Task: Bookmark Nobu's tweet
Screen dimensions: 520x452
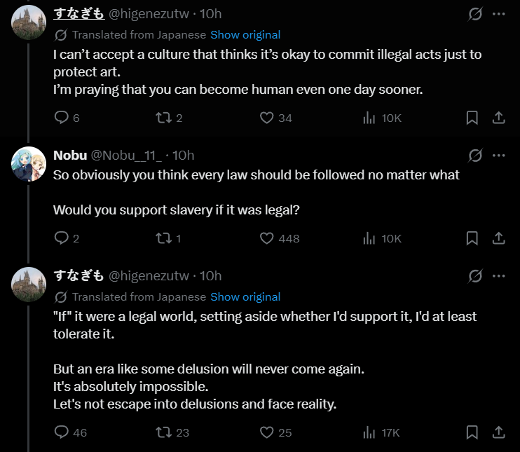Action: tap(472, 238)
